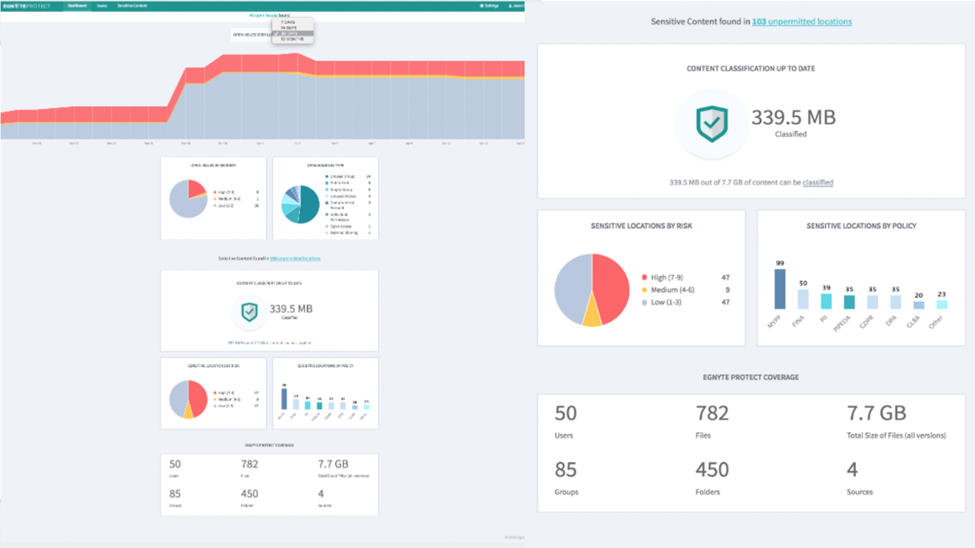Click the MYPP bar labeled 99
975x548 pixels.
coord(779,289)
